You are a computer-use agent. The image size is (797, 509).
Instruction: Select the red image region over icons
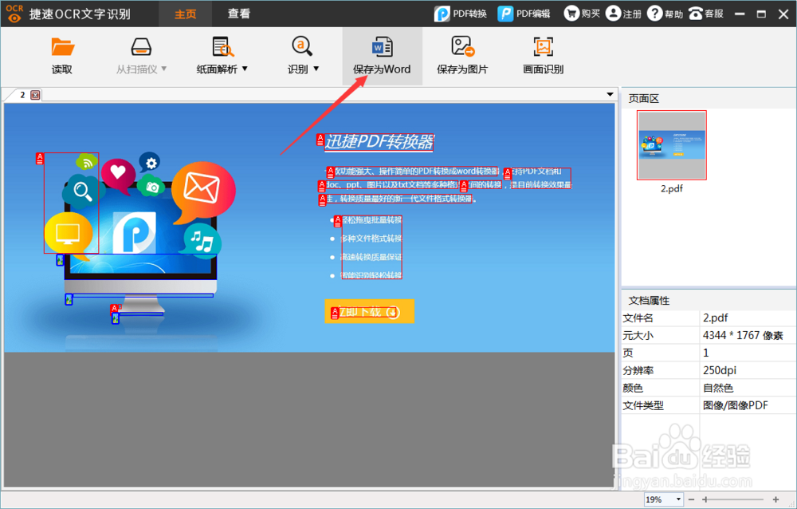71,203
